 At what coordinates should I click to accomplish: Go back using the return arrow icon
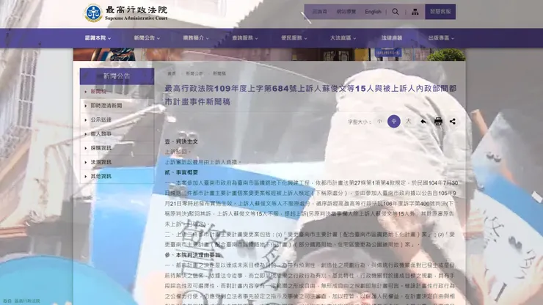coord(423,122)
